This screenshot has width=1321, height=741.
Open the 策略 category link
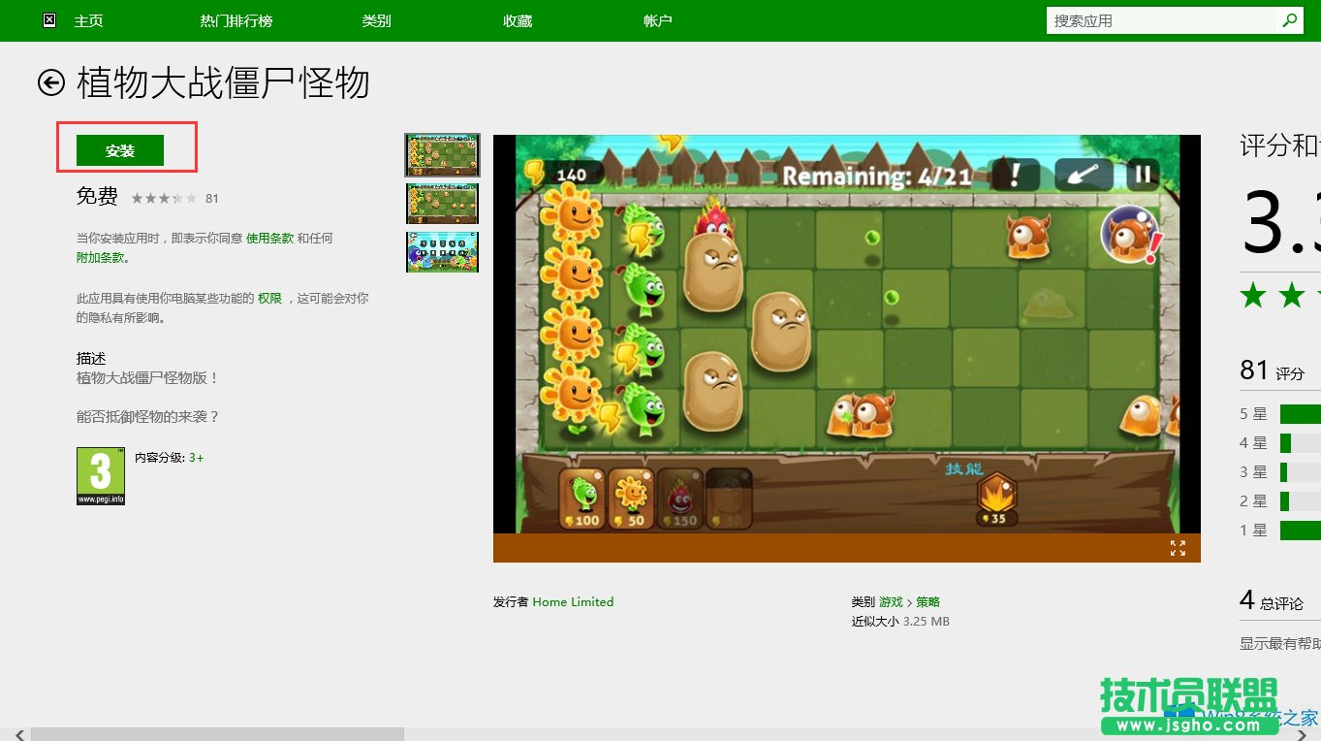pos(927,601)
